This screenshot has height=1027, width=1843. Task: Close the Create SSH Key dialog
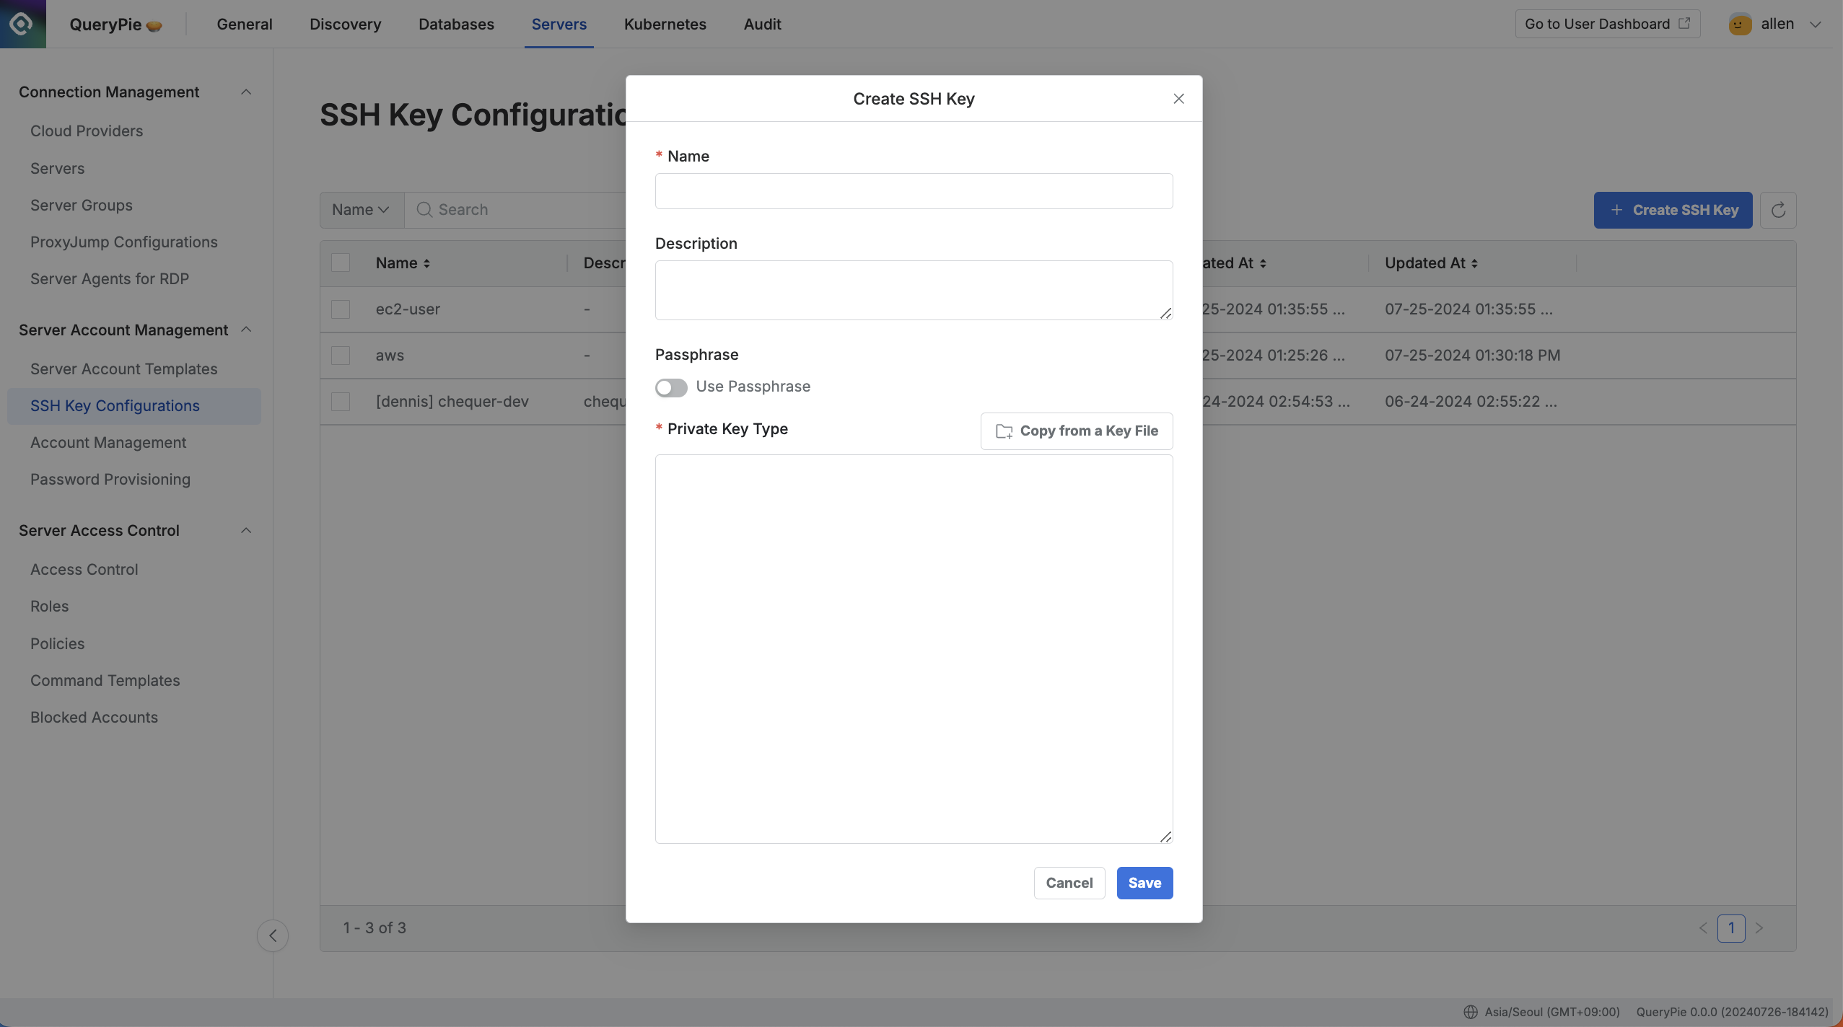[1178, 99]
